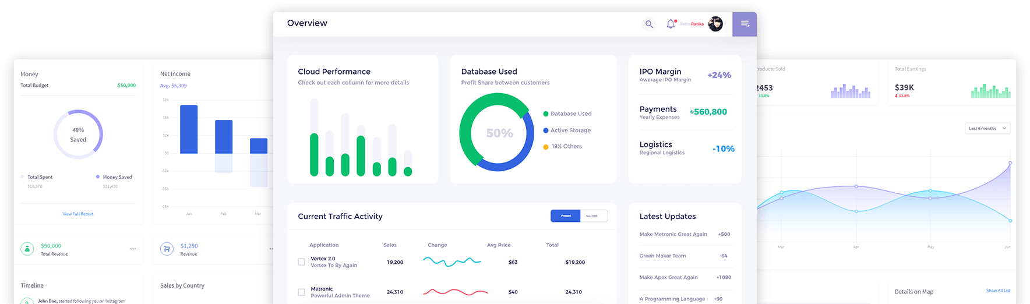Click Make Metronic Great Again update
Screen dimensions: 1030x304
pyautogui.click(x=673, y=234)
